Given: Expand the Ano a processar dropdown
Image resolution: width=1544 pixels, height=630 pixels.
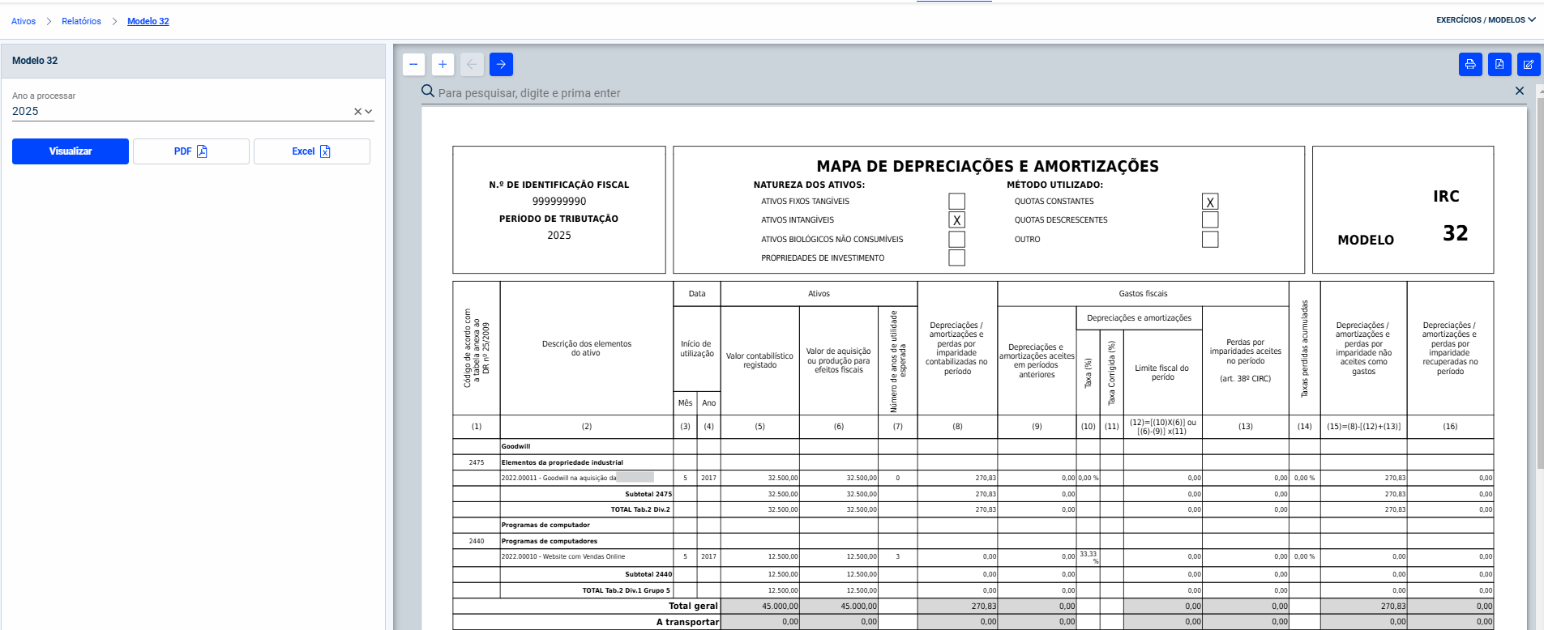Looking at the screenshot, I should pyautogui.click(x=369, y=112).
